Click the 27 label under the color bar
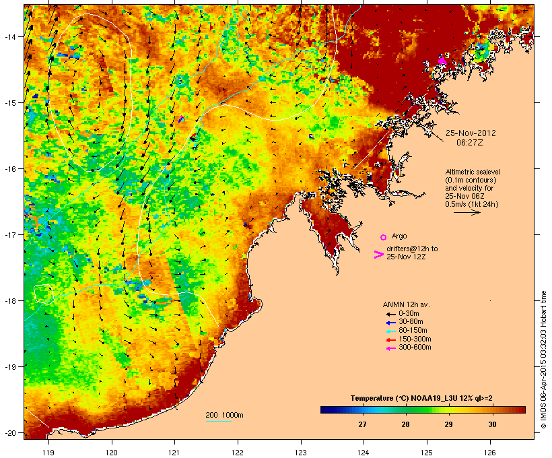Image resolution: width=552 pixels, height=458 pixels. pos(363,424)
